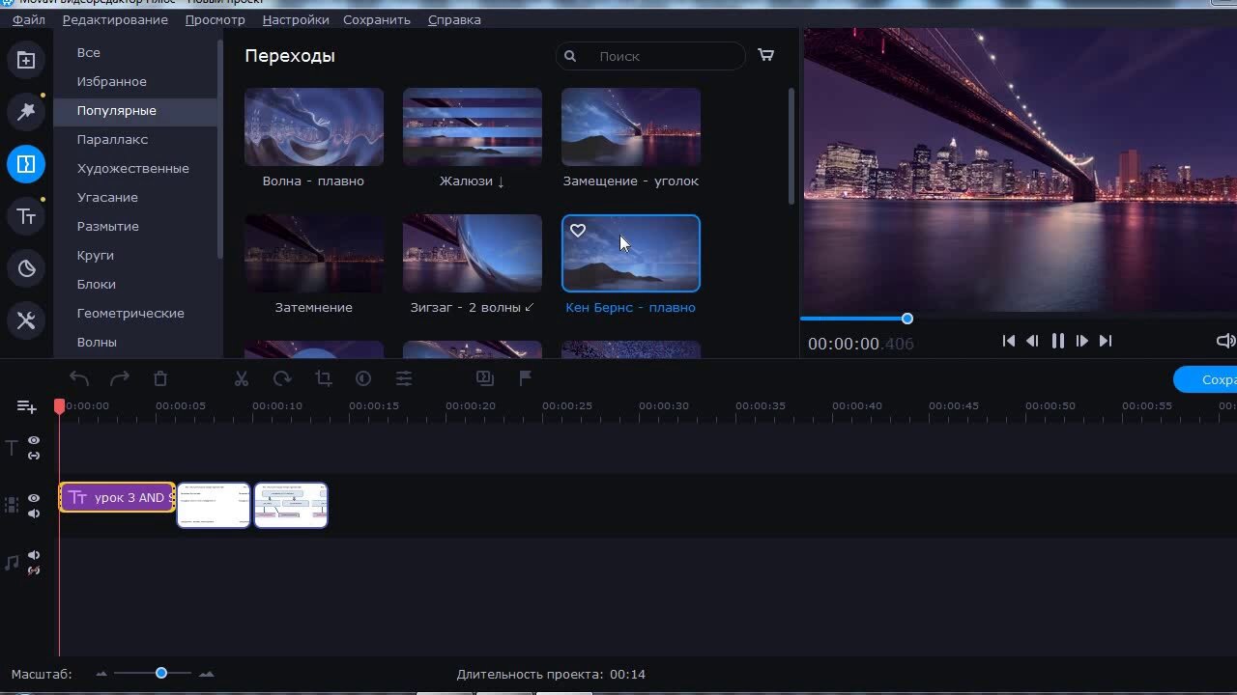Open color adjustments tool

pos(363,378)
